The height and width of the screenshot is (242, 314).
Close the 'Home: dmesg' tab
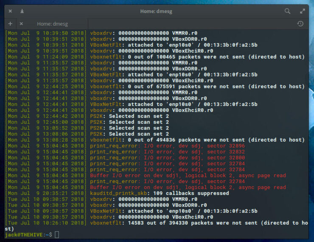[x=21, y=24]
